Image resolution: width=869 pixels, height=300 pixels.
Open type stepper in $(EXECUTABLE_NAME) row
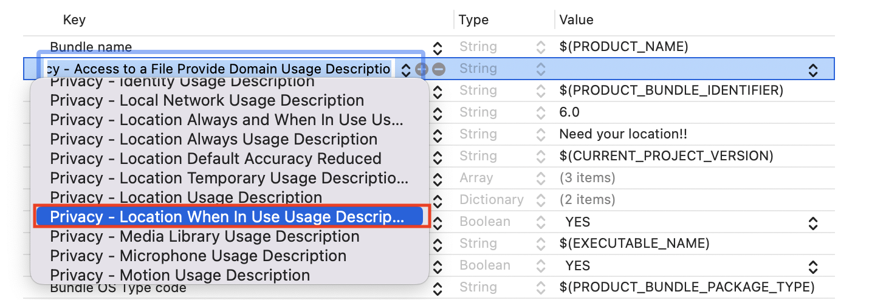pyautogui.click(x=540, y=244)
